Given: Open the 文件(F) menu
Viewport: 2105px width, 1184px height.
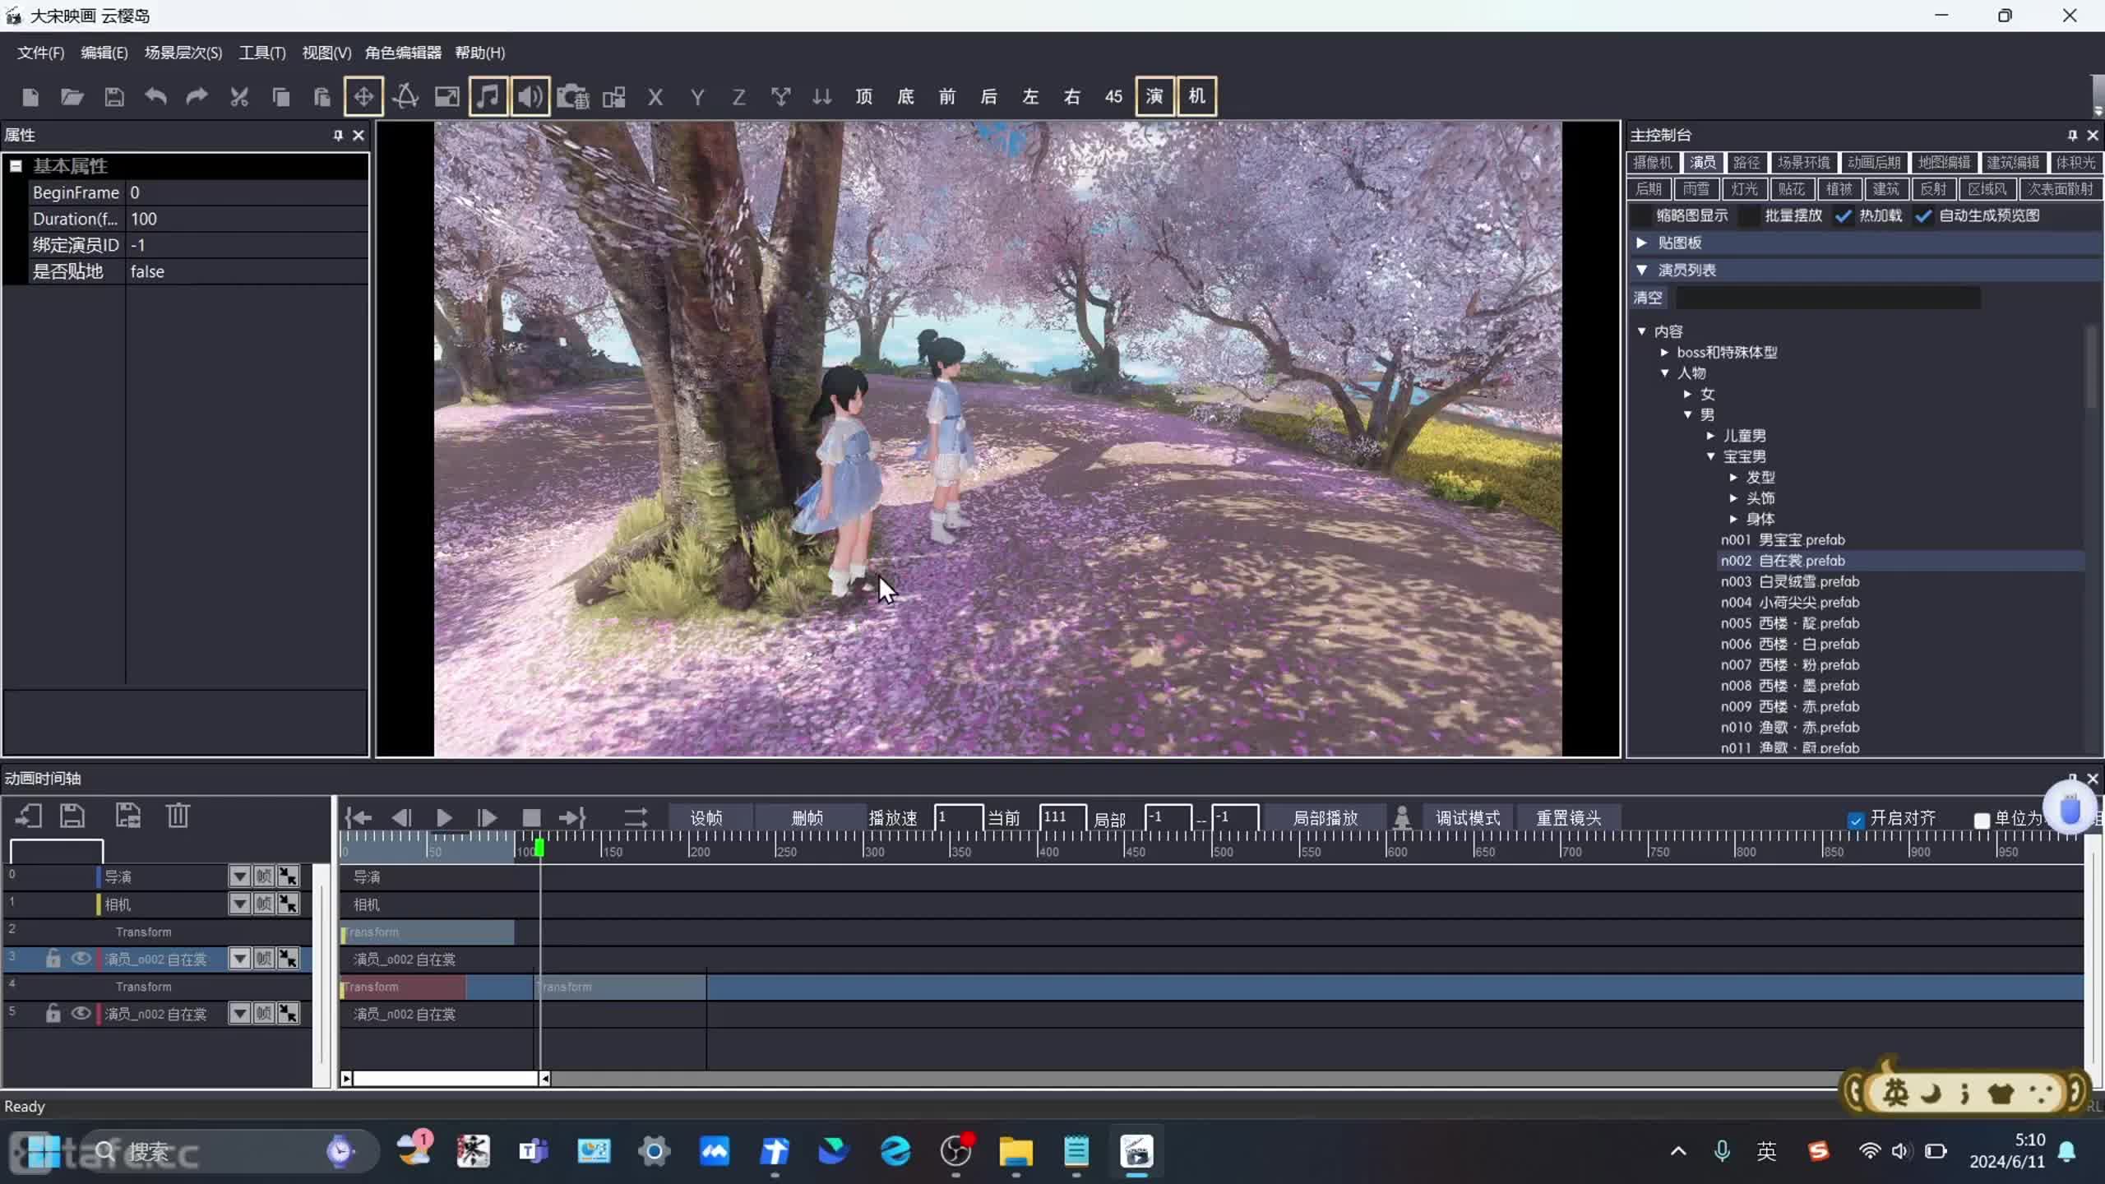Looking at the screenshot, I should tap(40, 53).
